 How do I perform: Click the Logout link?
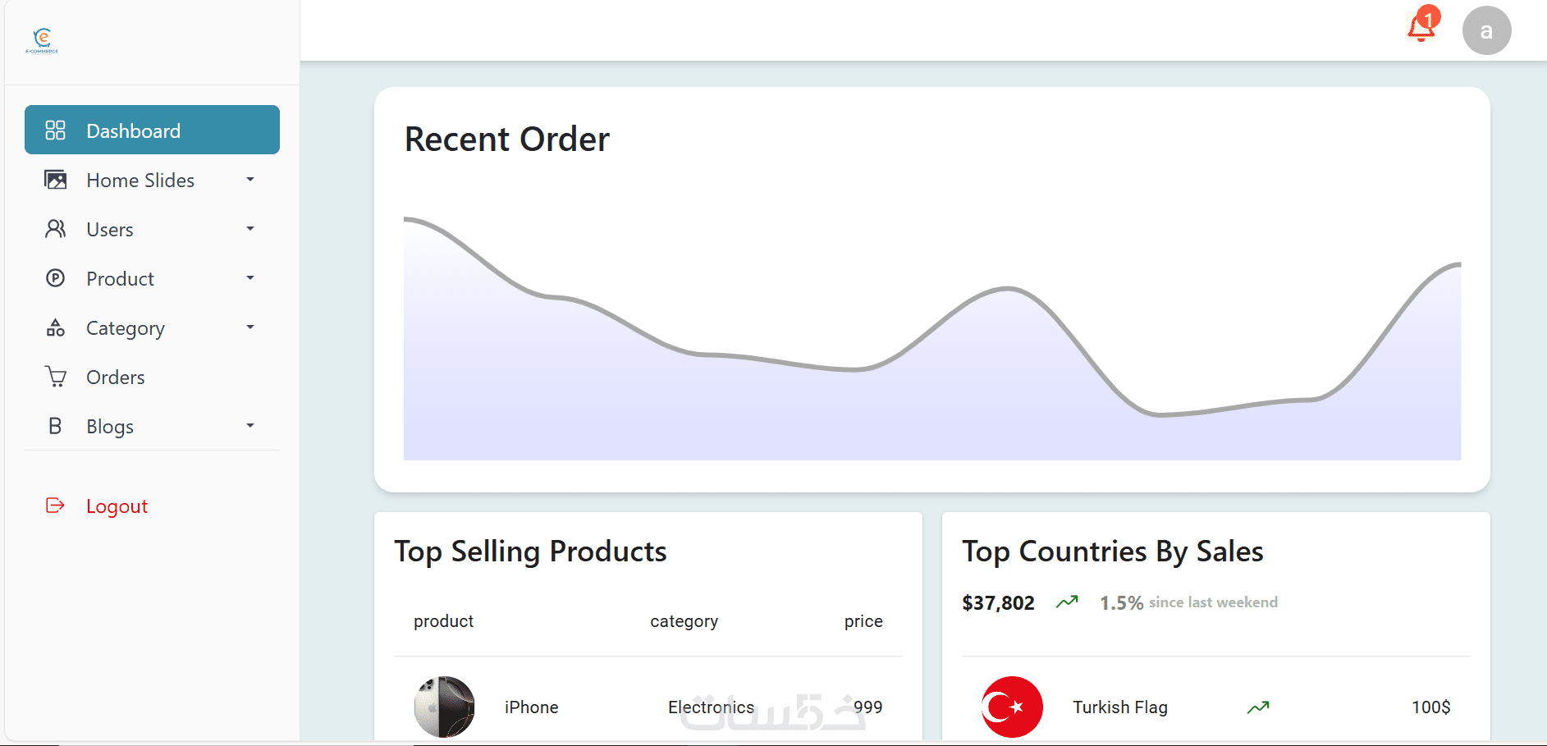[117, 506]
